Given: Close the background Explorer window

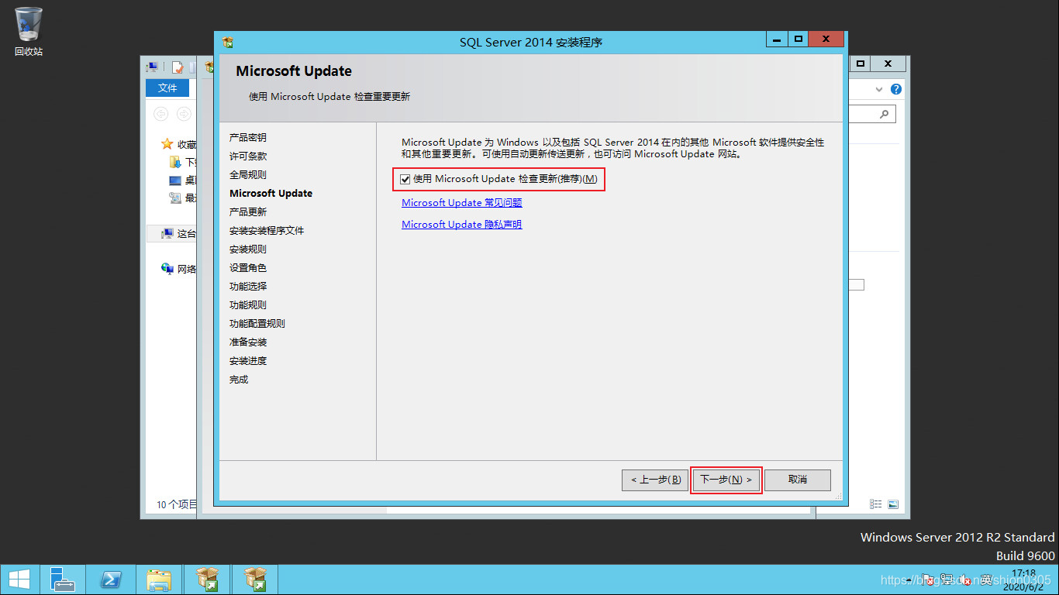Looking at the screenshot, I should pyautogui.click(x=888, y=64).
